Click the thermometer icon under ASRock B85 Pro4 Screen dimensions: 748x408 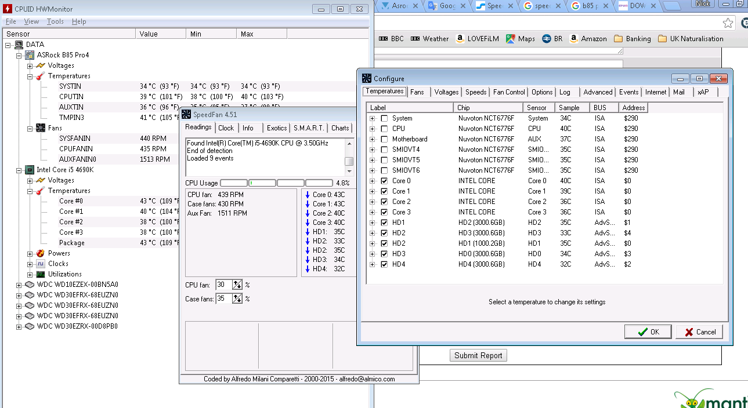(x=41, y=76)
